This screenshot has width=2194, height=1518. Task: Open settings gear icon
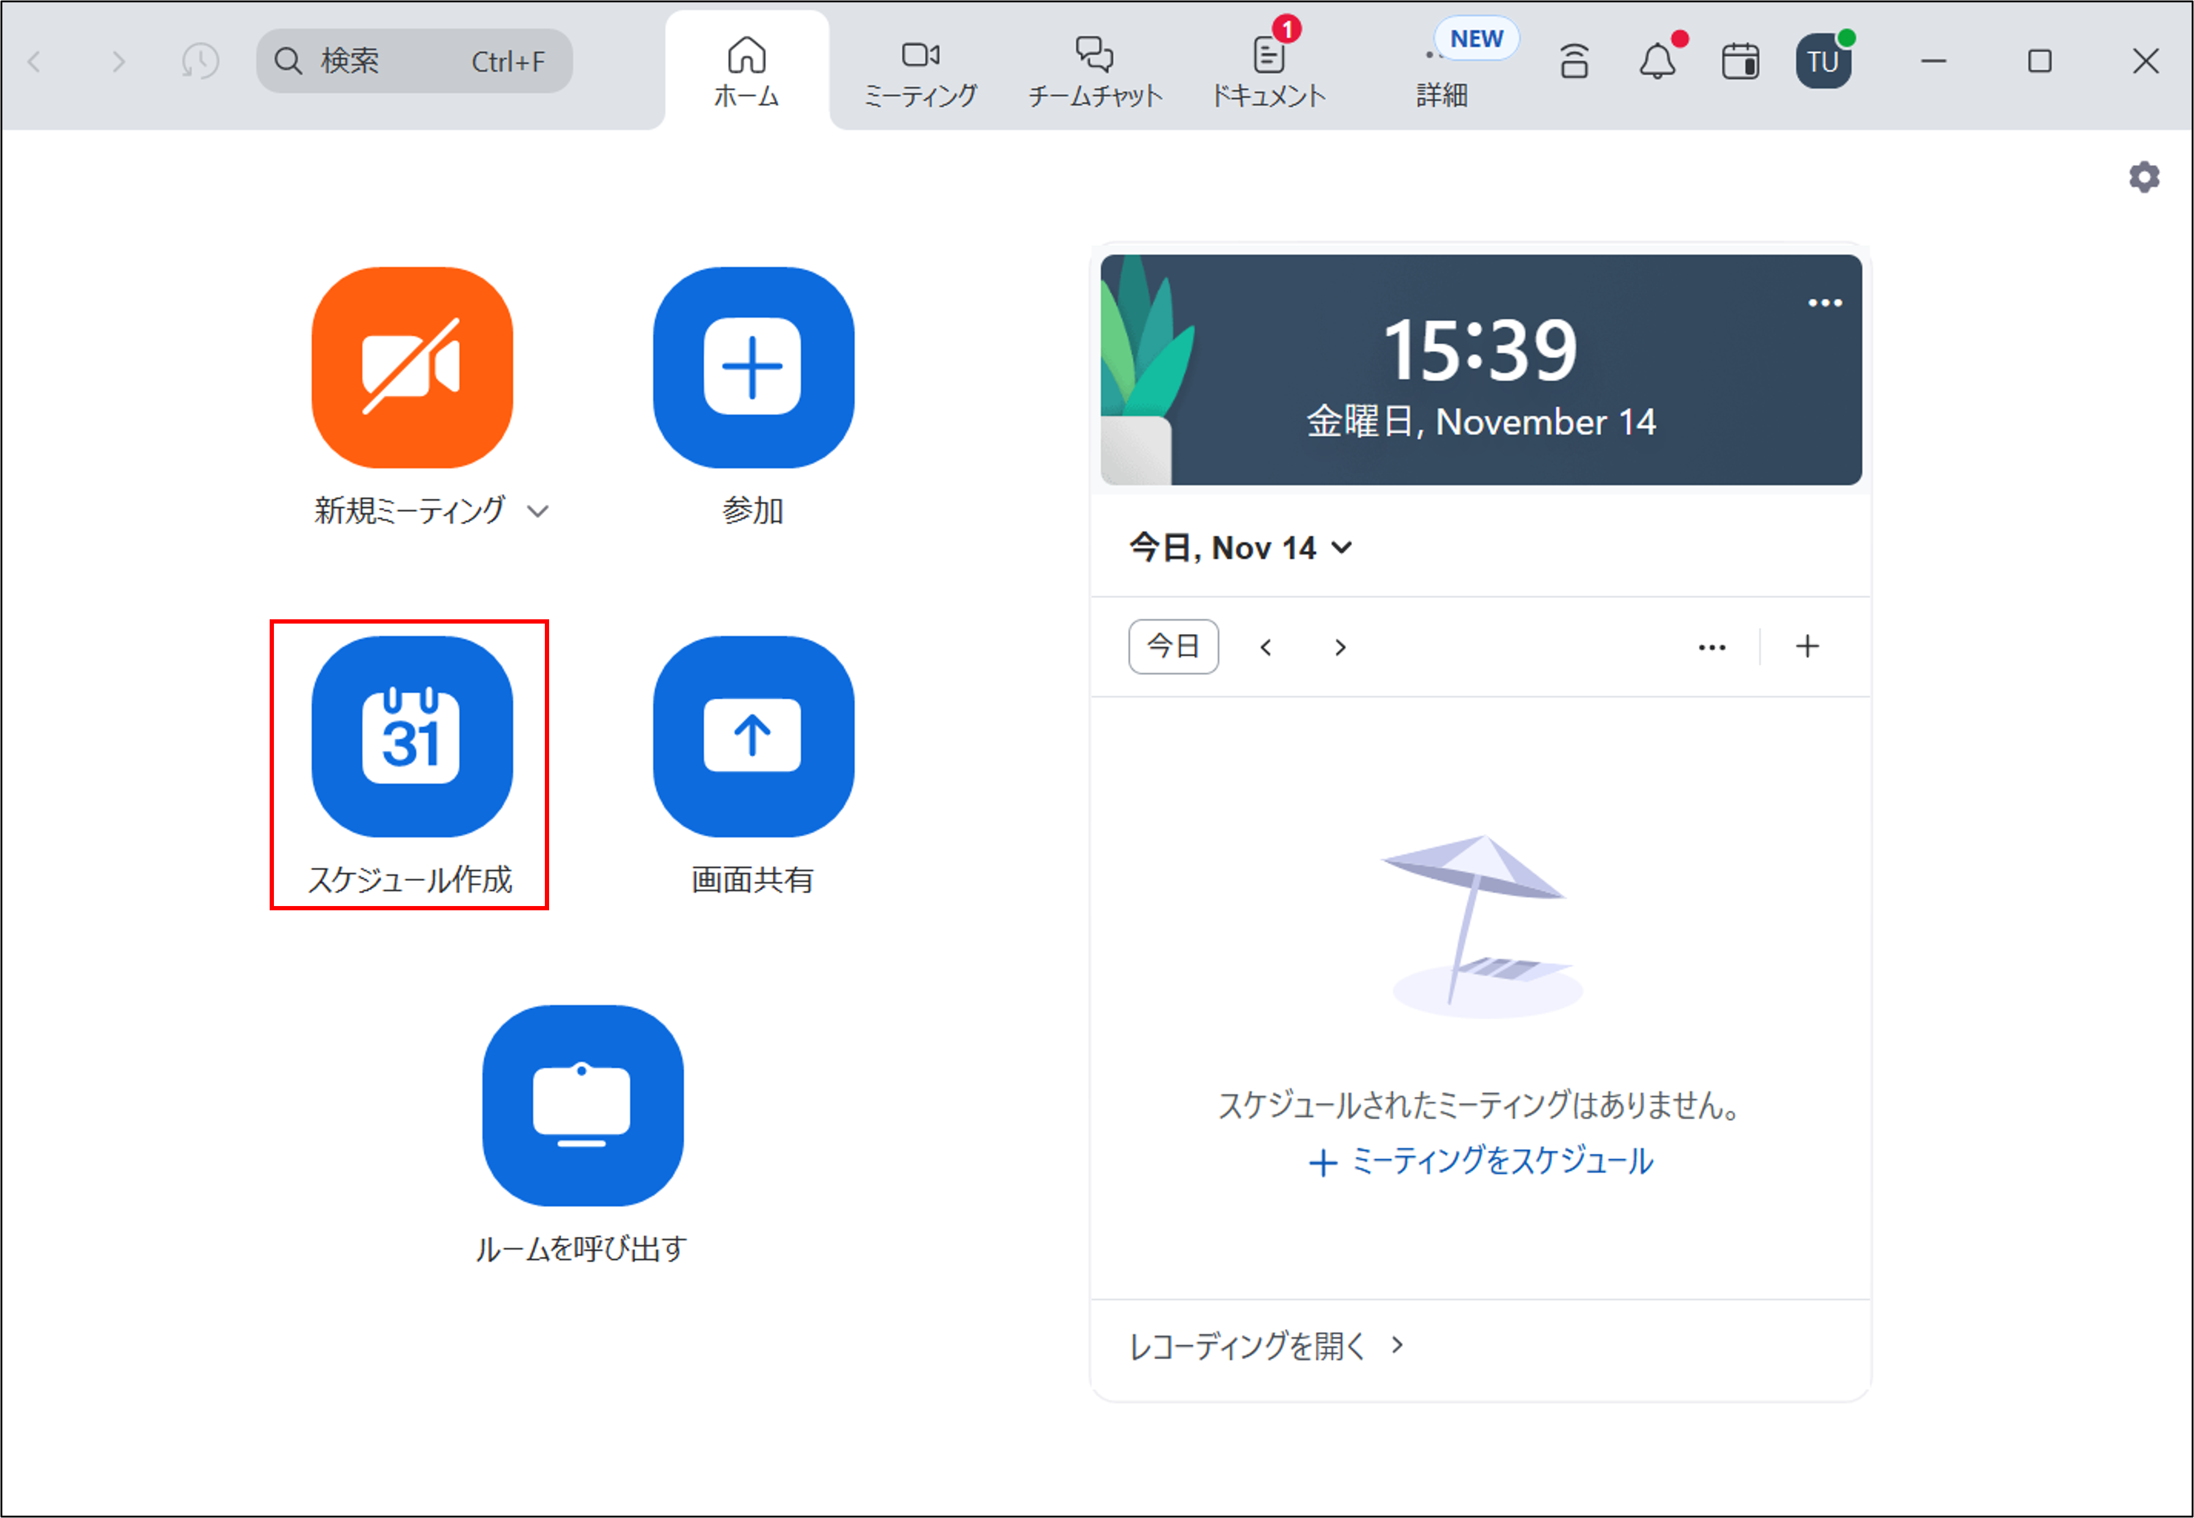click(x=2144, y=177)
